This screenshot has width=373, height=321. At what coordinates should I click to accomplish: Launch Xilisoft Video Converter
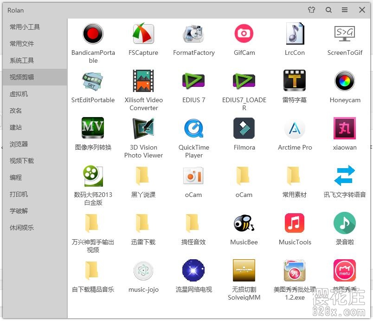point(143,81)
